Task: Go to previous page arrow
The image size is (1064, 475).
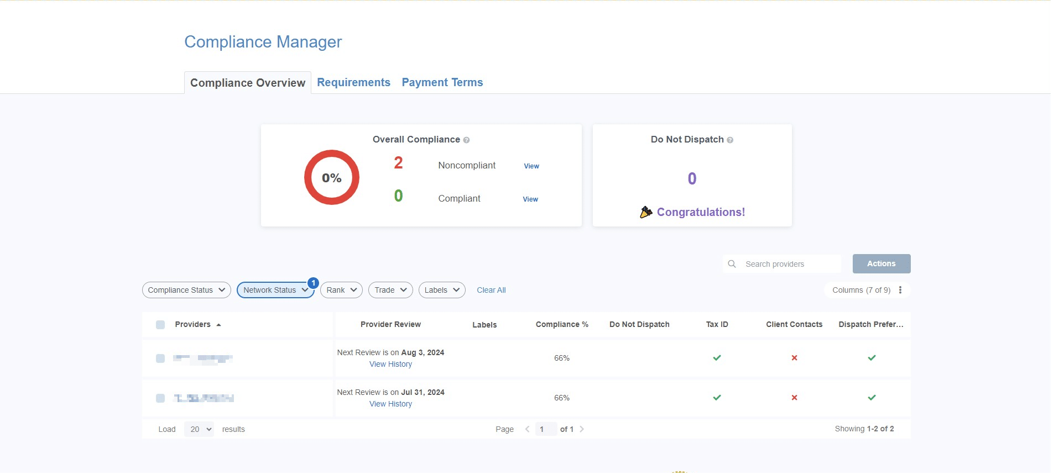Action: coord(527,429)
